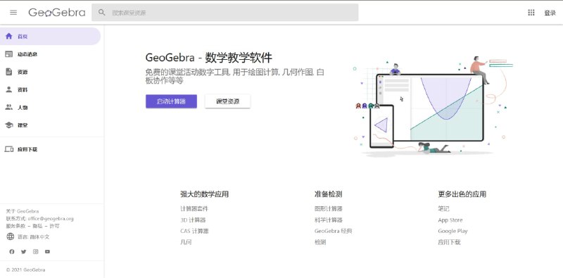Open the Instagram social icon
The height and width of the screenshot is (278, 563).
click(36, 252)
